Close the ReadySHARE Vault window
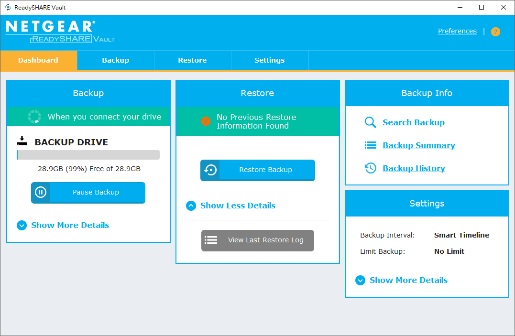 click(503, 7)
